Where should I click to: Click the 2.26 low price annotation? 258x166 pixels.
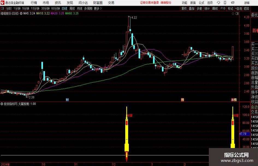(x=32, y=97)
